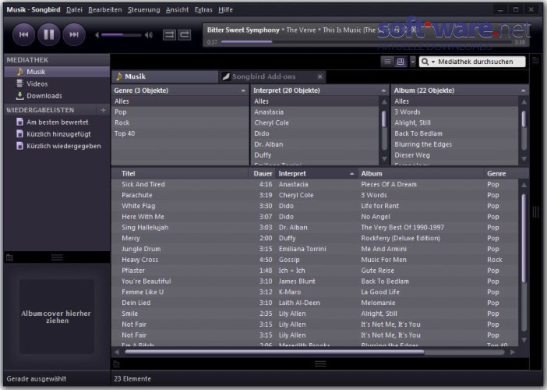The height and width of the screenshot is (390, 547).
Task: Filter by artist Dr. Alban
Action: click(315, 144)
